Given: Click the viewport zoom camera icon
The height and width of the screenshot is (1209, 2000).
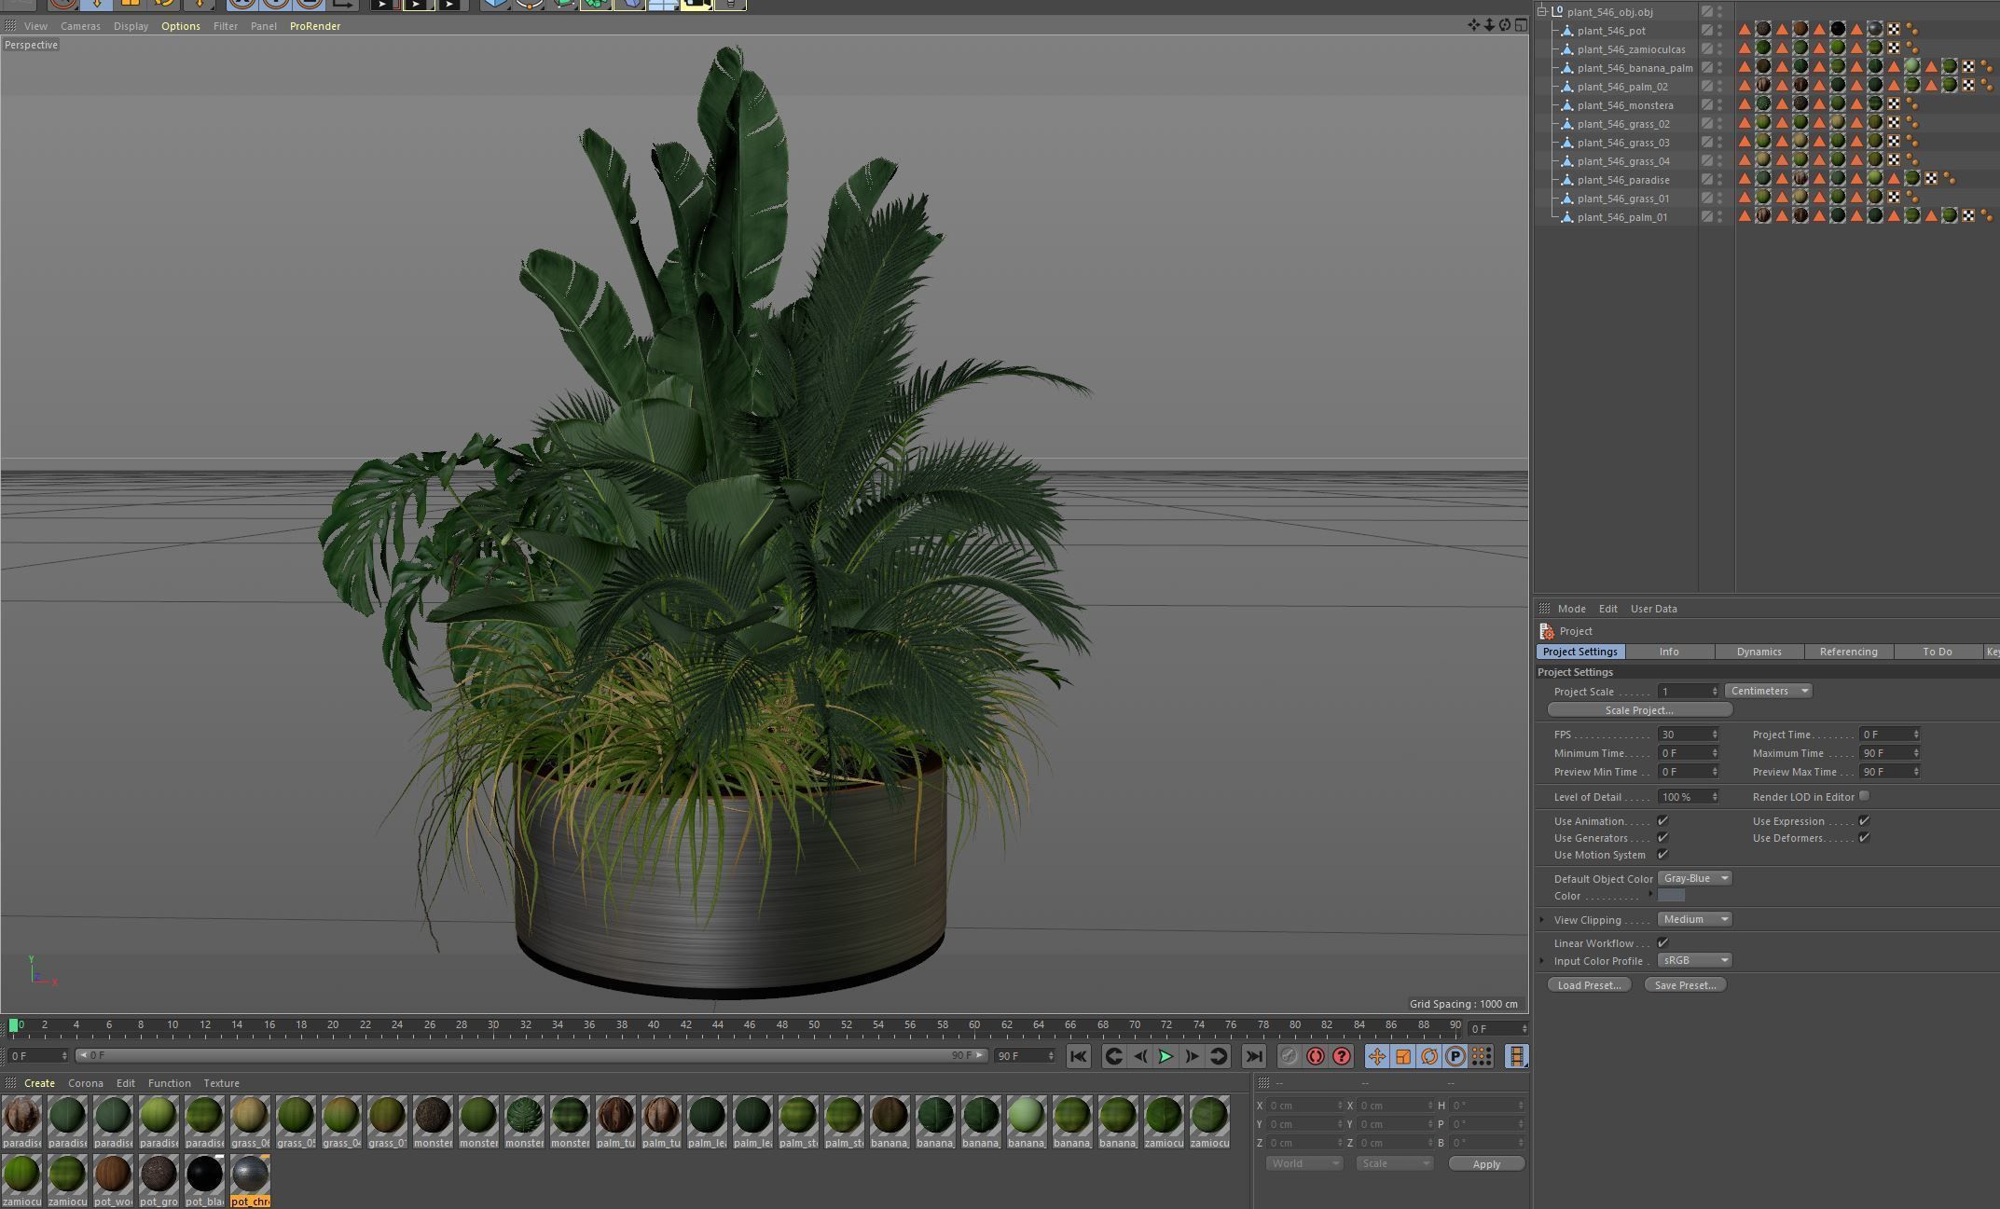Looking at the screenshot, I should pos(1489,25).
